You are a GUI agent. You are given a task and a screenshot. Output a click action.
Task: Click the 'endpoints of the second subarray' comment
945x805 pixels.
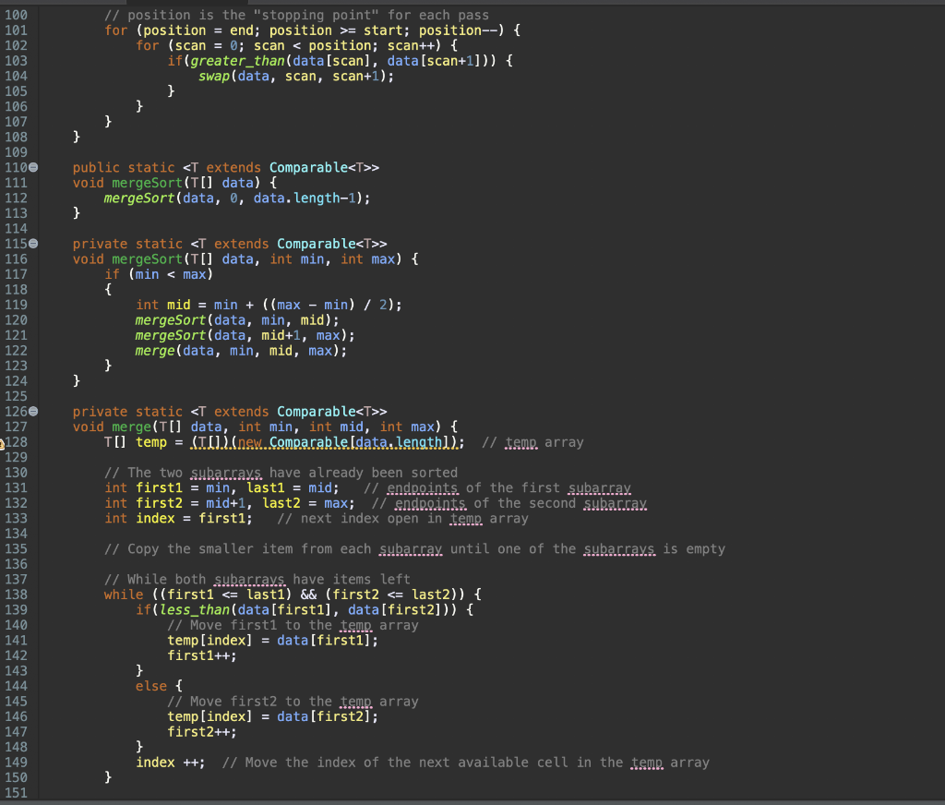coord(509,503)
